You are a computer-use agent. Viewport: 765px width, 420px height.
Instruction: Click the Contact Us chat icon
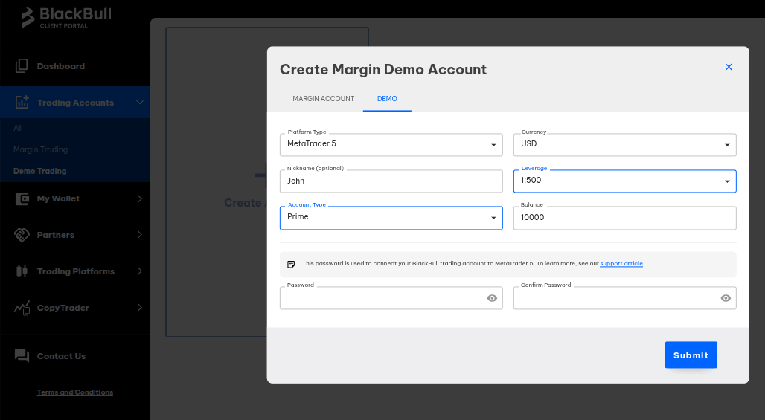pyautogui.click(x=22, y=355)
